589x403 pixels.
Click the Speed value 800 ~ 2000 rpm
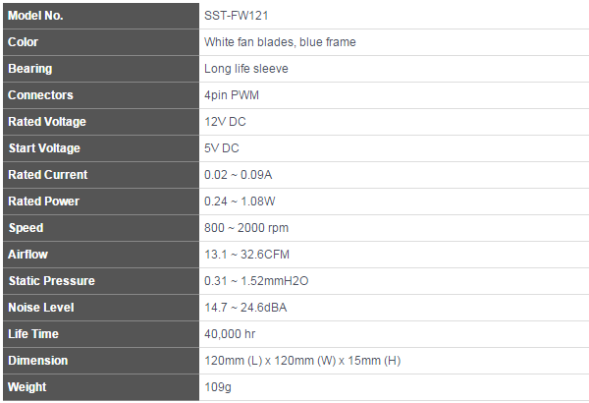244,228
